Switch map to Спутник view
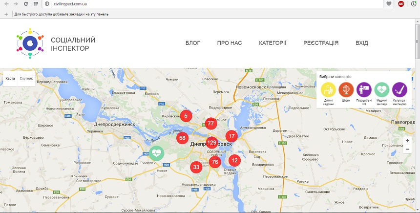Viewport: 420px width, 213px height. (x=26, y=78)
